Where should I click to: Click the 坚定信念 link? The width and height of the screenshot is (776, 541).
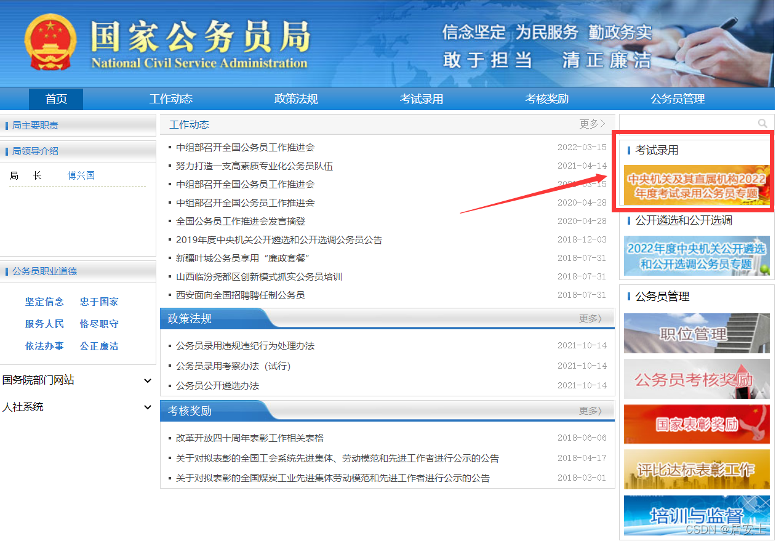44,302
